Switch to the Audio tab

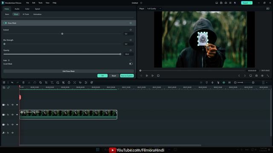[x=17, y=9]
